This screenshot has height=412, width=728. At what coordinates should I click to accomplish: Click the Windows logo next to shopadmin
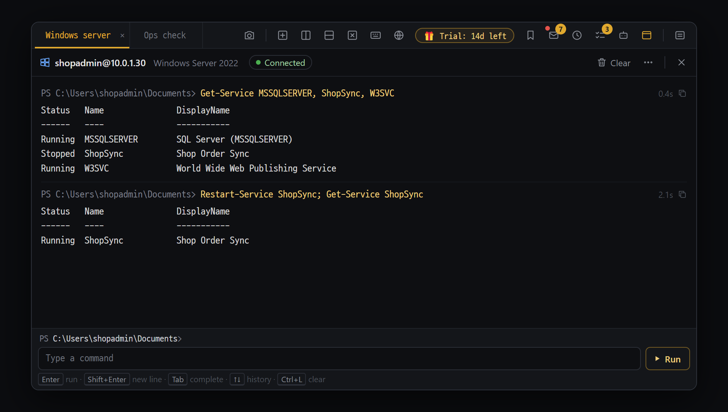[45, 62]
